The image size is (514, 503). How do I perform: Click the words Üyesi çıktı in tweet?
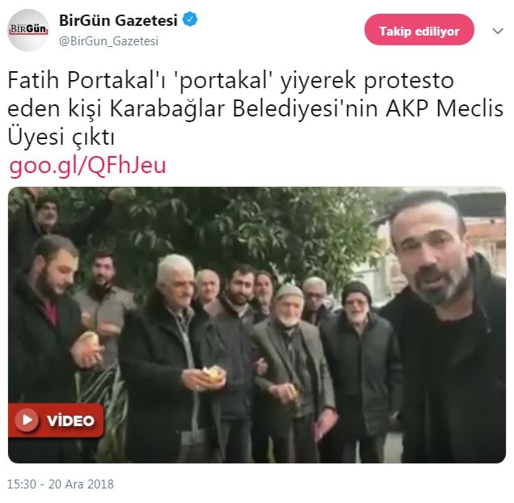pos(61,137)
